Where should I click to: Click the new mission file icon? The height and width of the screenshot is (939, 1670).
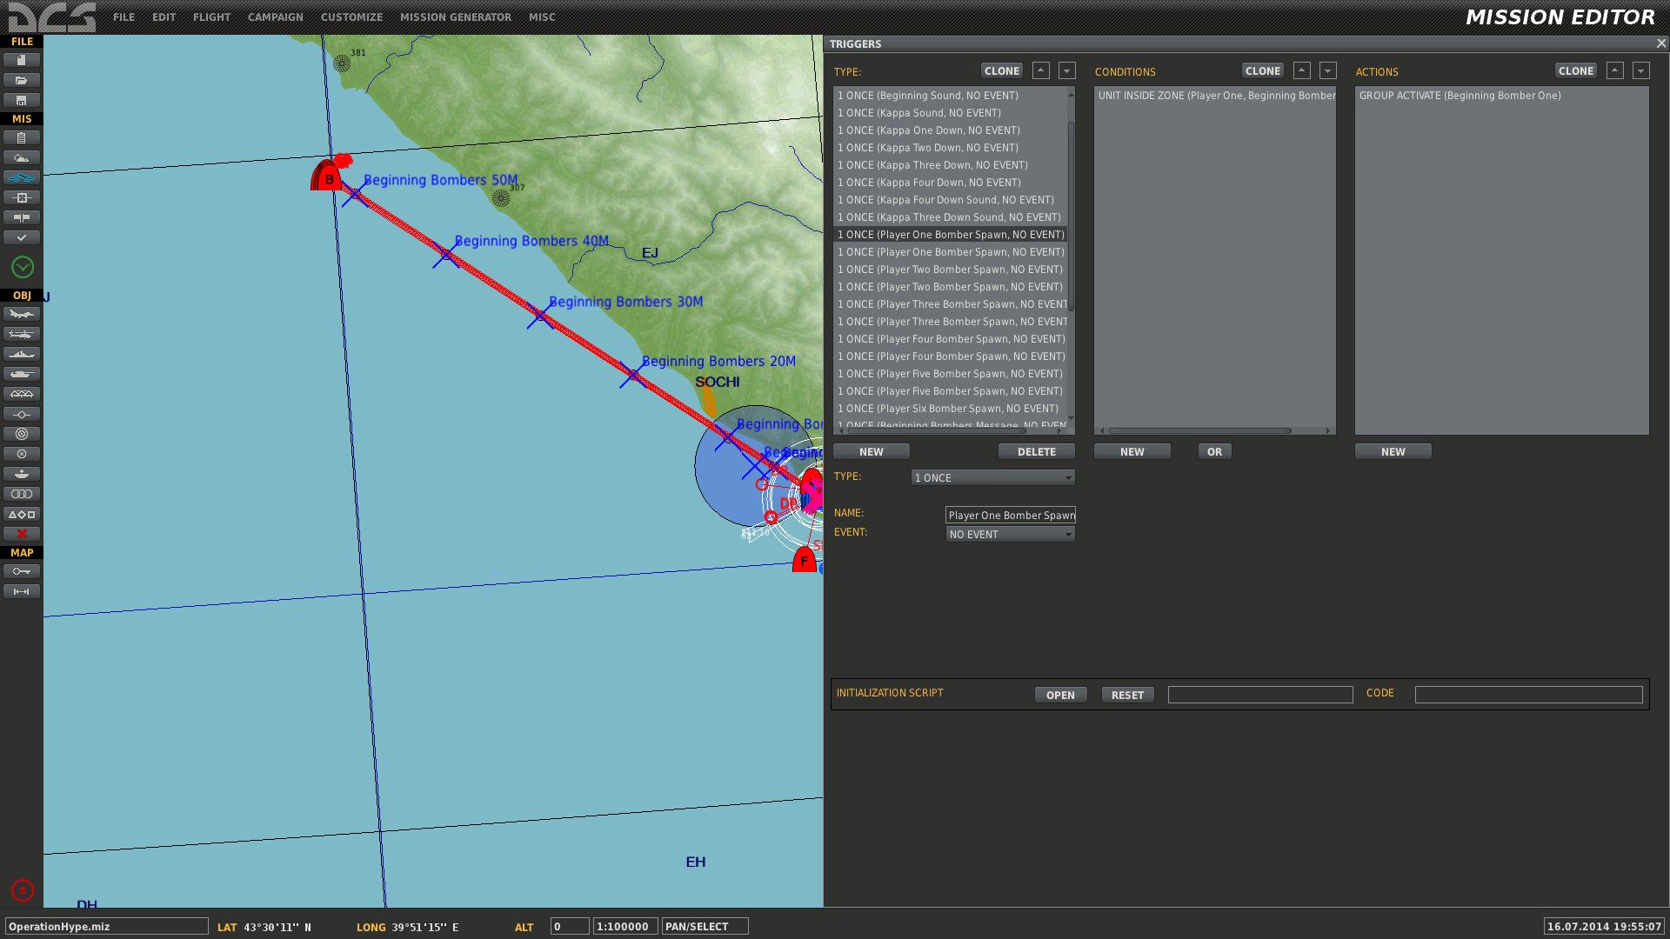point(22,60)
